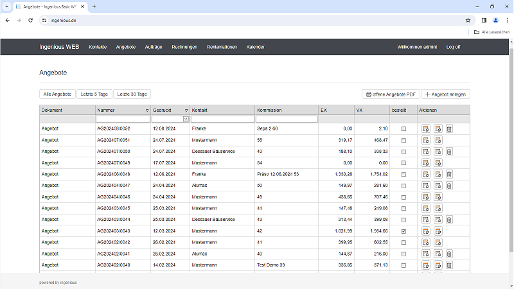Screen dimensions: 514x289
Task: Filter offers to Letzte 5 Tage
Action: tap(94, 94)
